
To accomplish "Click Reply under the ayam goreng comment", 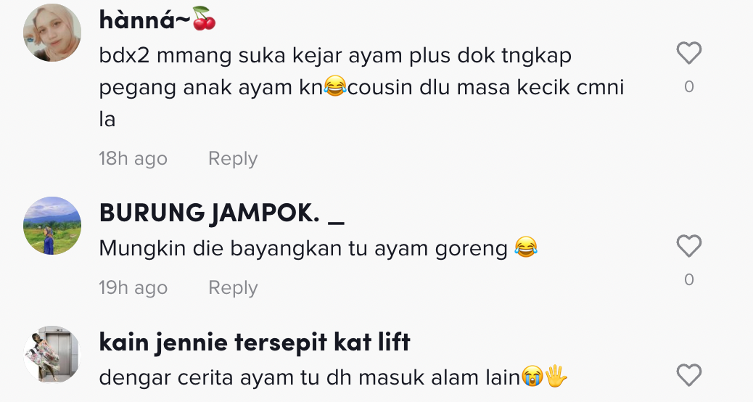I will [x=233, y=287].
